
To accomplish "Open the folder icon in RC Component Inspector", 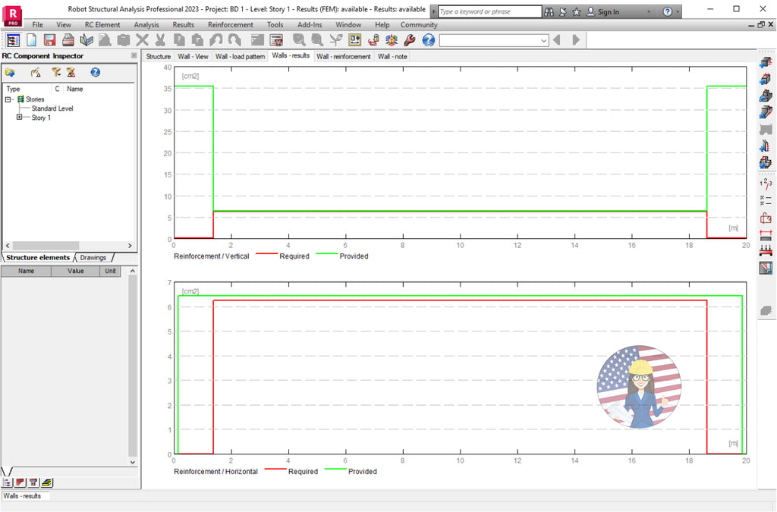I will (x=11, y=72).
